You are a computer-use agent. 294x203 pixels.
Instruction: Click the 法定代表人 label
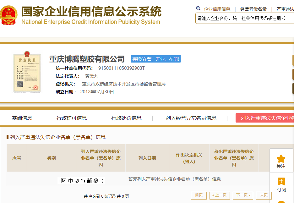pyautogui.click(x=68, y=76)
